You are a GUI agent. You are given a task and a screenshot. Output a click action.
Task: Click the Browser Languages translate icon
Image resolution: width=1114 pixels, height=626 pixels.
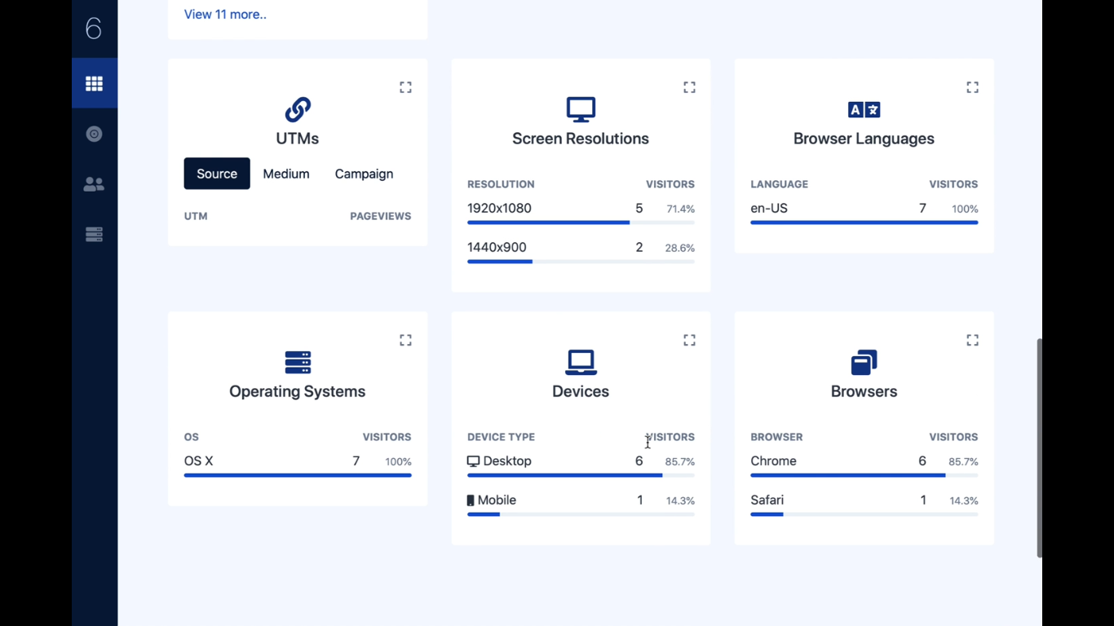tap(864, 109)
